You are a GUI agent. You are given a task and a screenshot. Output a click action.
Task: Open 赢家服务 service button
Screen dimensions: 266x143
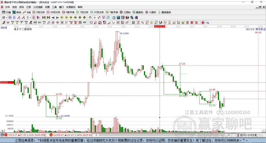pos(165,12)
